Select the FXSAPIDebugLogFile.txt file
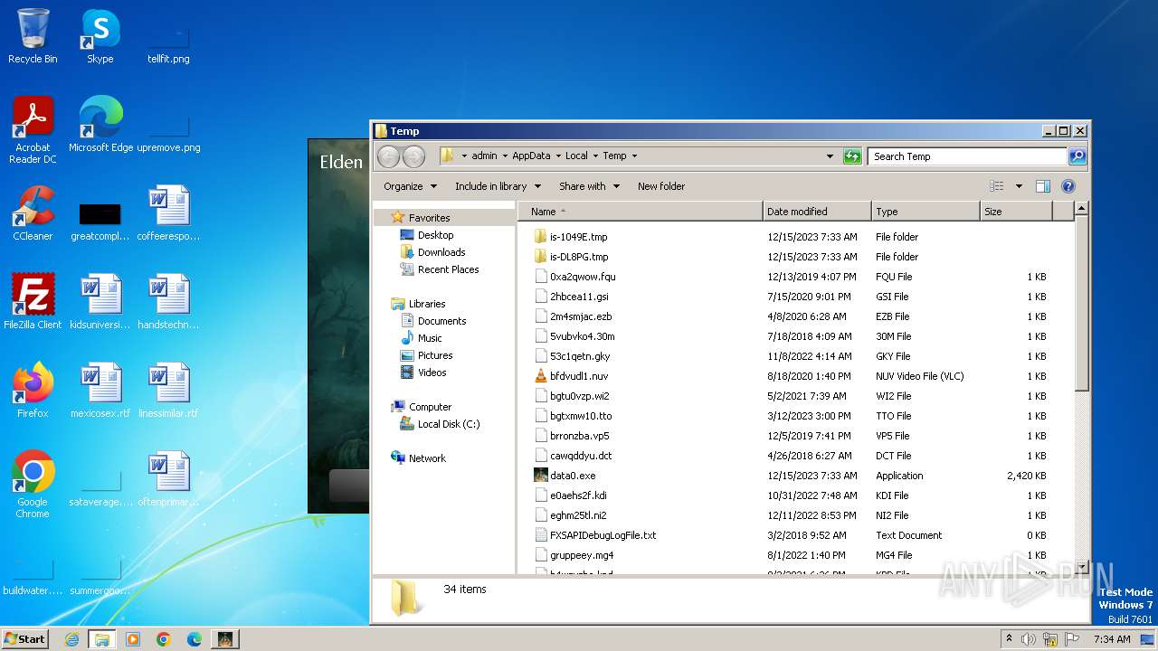 tap(594, 535)
